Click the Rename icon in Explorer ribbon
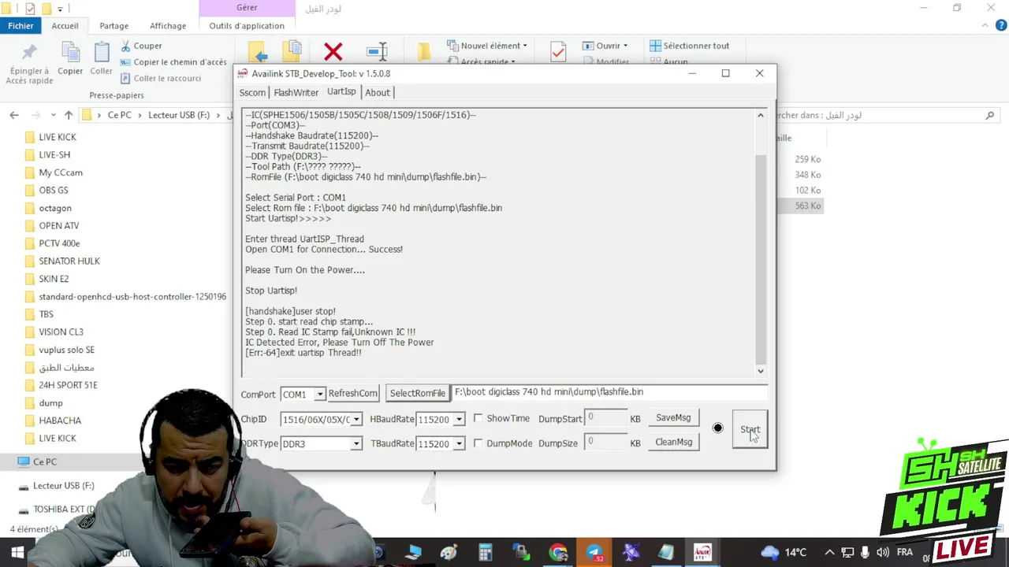This screenshot has height=567, width=1009. (377, 52)
